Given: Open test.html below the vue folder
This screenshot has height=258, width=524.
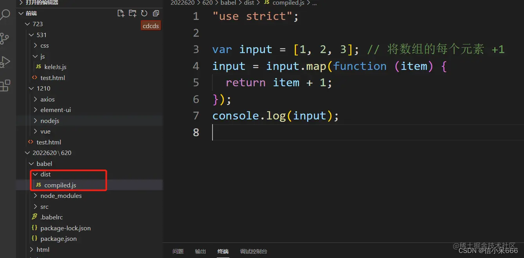Looking at the screenshot, I should [49, 142].
